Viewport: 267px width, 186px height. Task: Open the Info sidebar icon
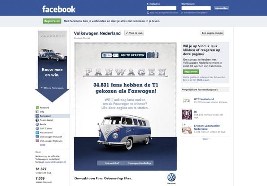coord(37,112)
